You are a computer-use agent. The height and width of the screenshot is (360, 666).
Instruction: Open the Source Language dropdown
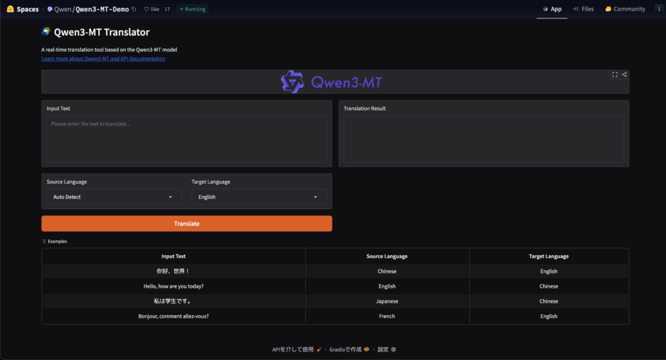114,197
